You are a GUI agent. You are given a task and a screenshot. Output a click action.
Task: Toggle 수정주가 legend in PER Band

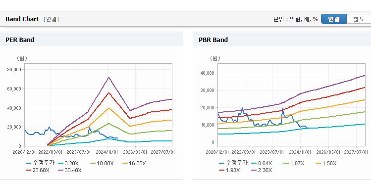[40, 163]
